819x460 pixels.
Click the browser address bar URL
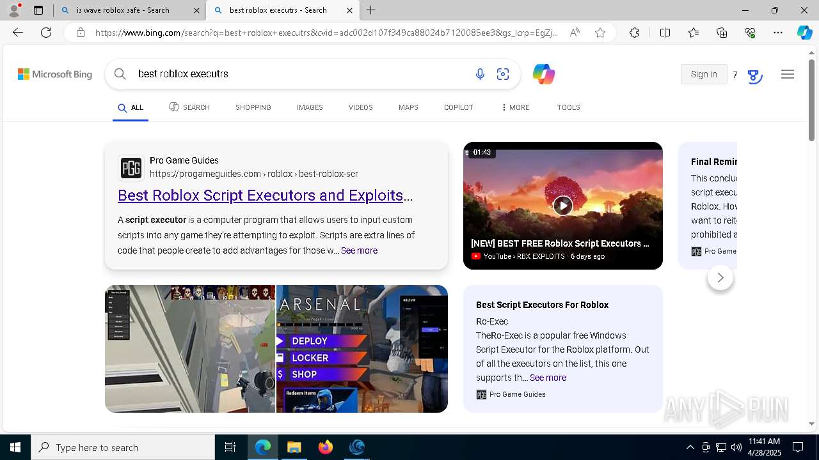coord(326,33)
